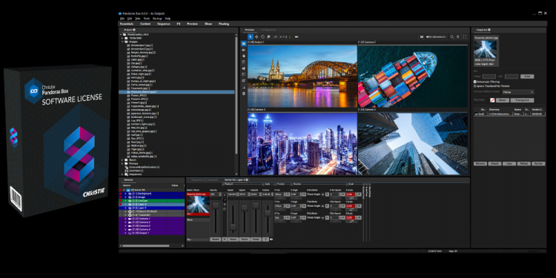556x278 pixels.
Task: Click the speaker icon in preview sidebar
Action: pos(244,68)
